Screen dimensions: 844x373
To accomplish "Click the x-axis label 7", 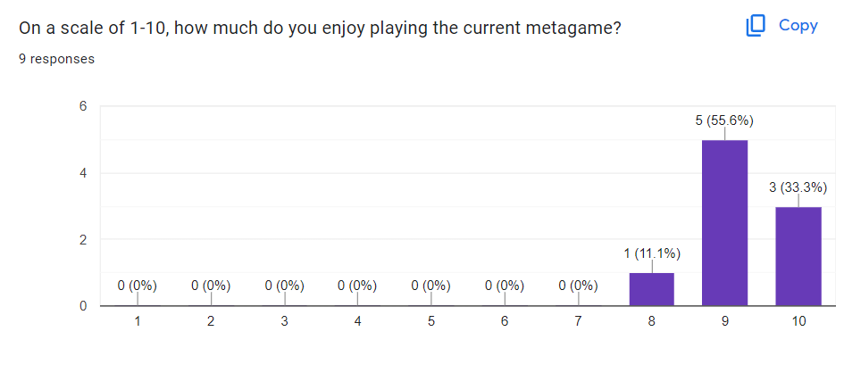I will click(578, 321).
